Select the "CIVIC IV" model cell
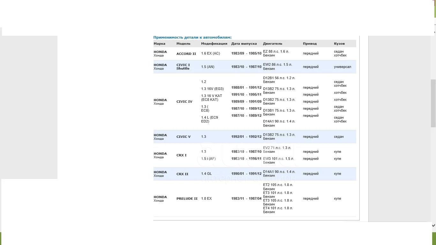436x245 pixels. [x=184, y=102]
